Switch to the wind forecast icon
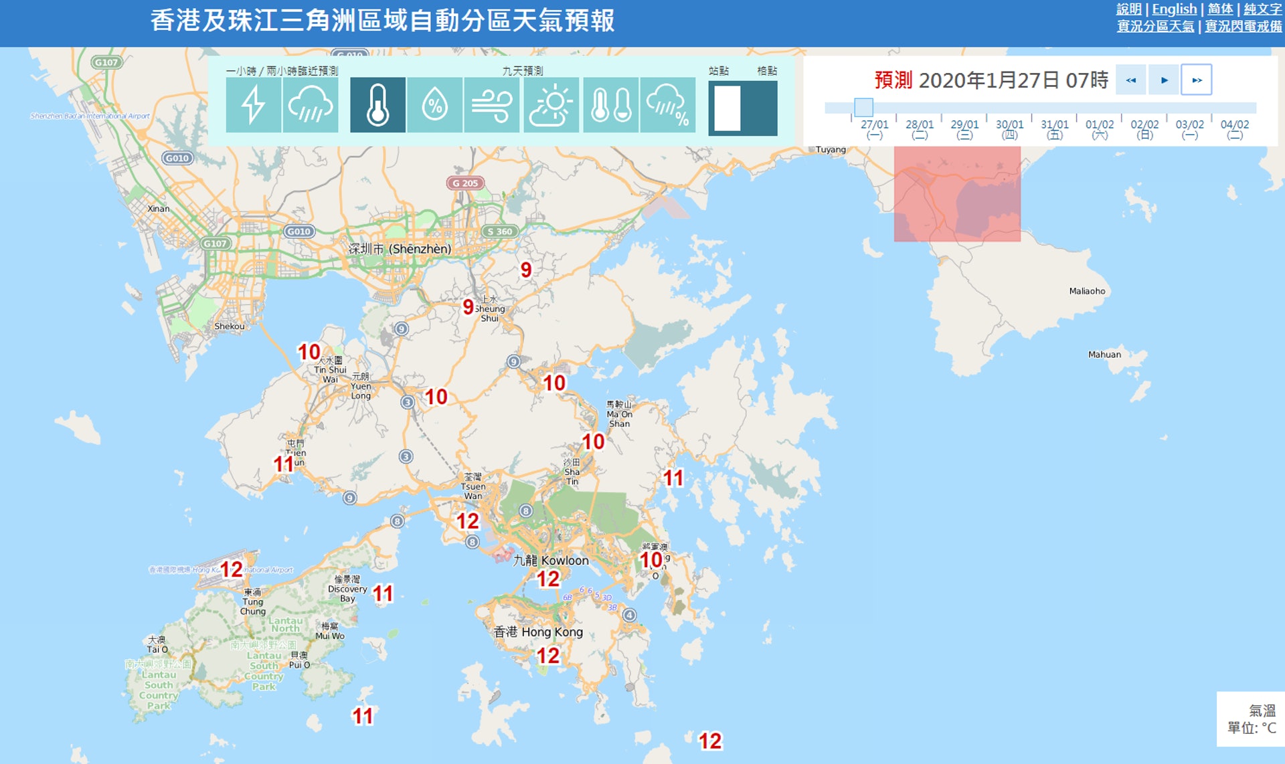This screenshot has width=1285, height=764. point(491,105)
